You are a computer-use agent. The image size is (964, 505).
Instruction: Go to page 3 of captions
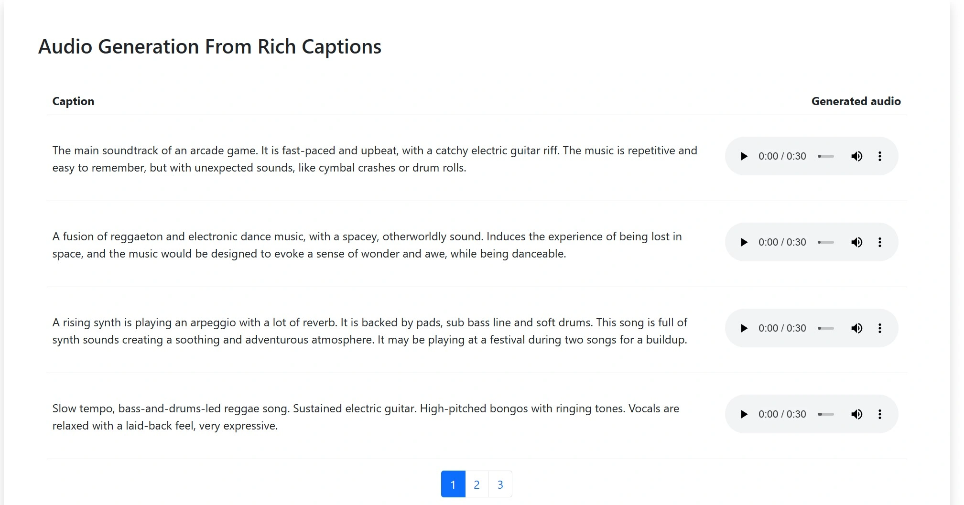tap(500, 484)
